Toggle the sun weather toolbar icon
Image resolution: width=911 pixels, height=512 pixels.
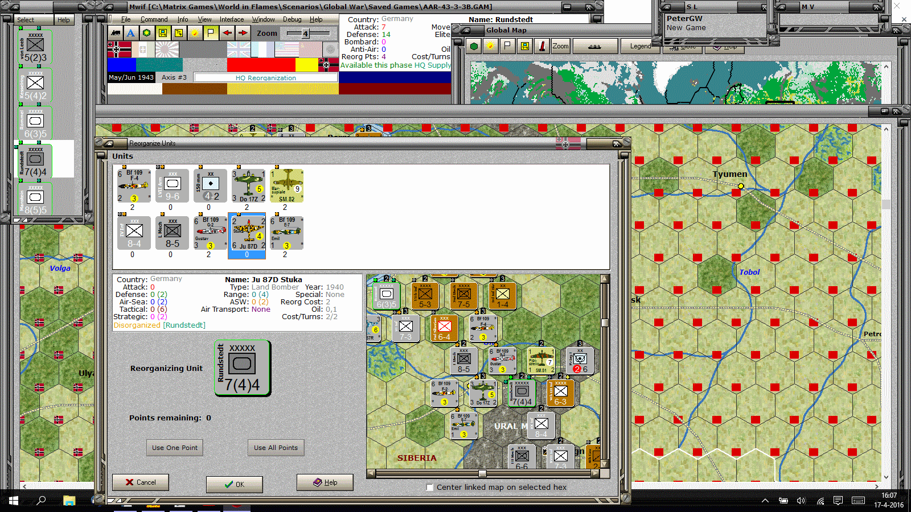(195, 33)
